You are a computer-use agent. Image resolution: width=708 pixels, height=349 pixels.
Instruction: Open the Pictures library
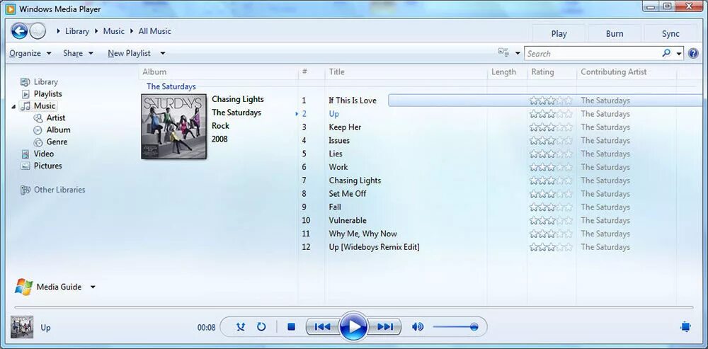(x=47, y=166)
